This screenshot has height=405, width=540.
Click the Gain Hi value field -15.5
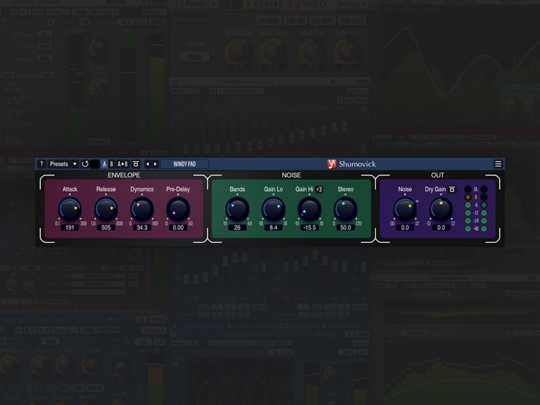[x=309, y=228]
